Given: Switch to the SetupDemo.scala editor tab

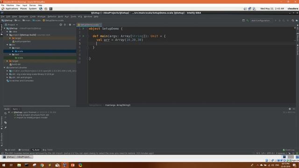Looking at the screenshot, I should coord(89,25).
